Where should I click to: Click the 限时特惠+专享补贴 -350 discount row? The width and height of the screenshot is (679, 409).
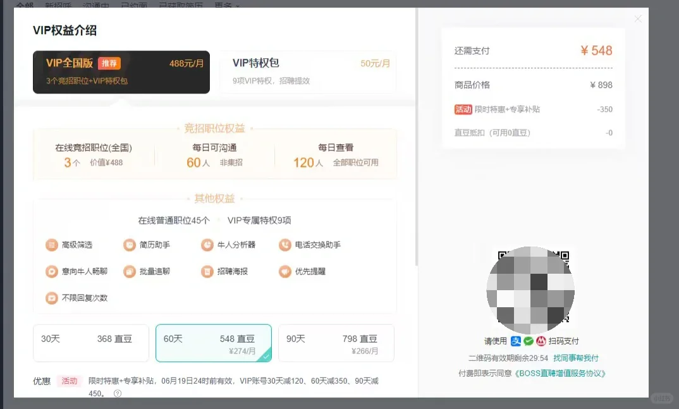[534, 109]
